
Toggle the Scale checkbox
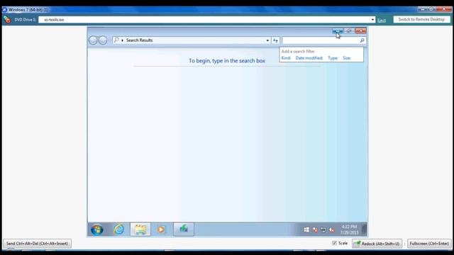click(x=334, y=243)
